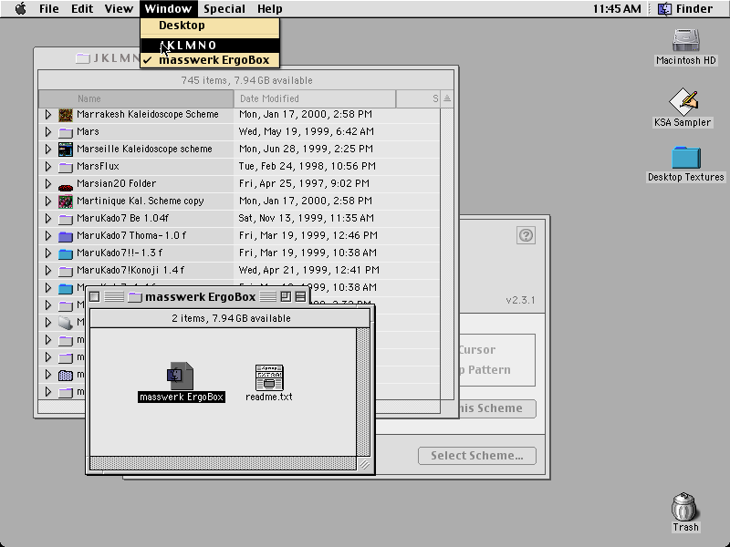Sort list by Name column

click(136, 98)
